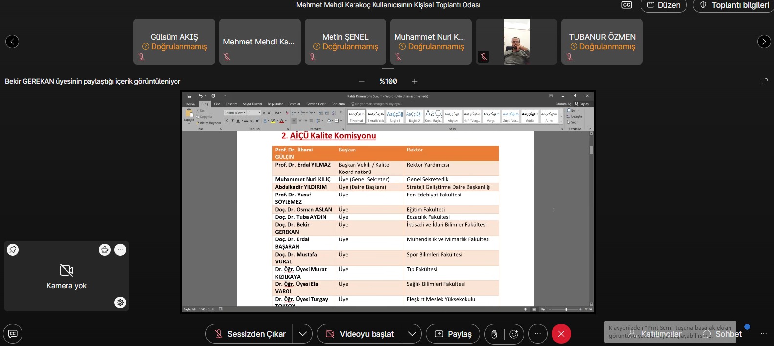Expand audio options arrow beside Sessizden Çıkar
Screen dimensions: 774x346
(303, 334)
